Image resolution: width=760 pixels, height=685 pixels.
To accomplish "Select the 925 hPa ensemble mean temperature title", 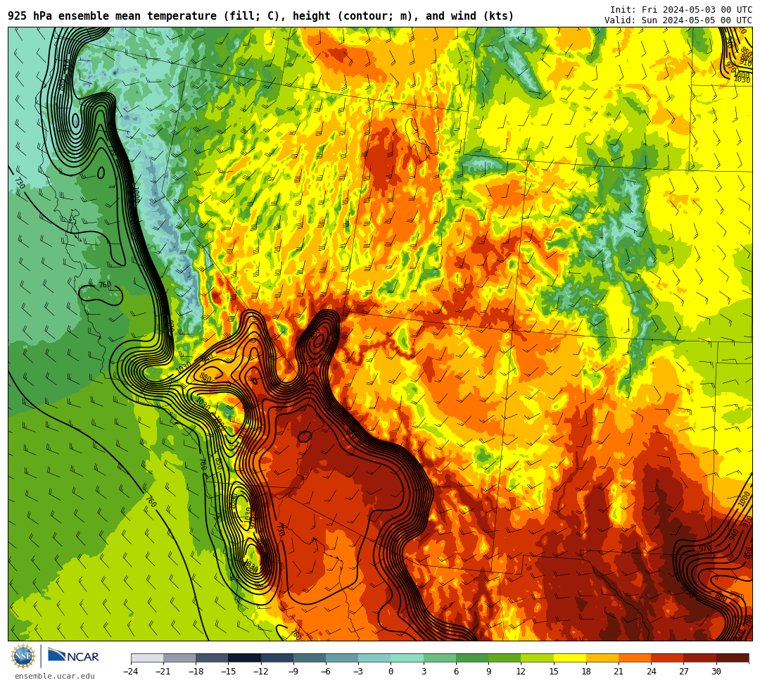I will (261, 16).
